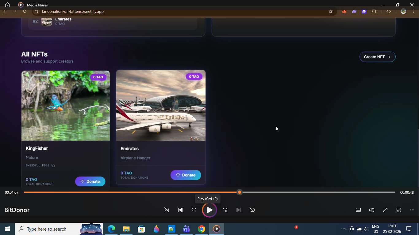Enter full screen mode

pos(385,210)
